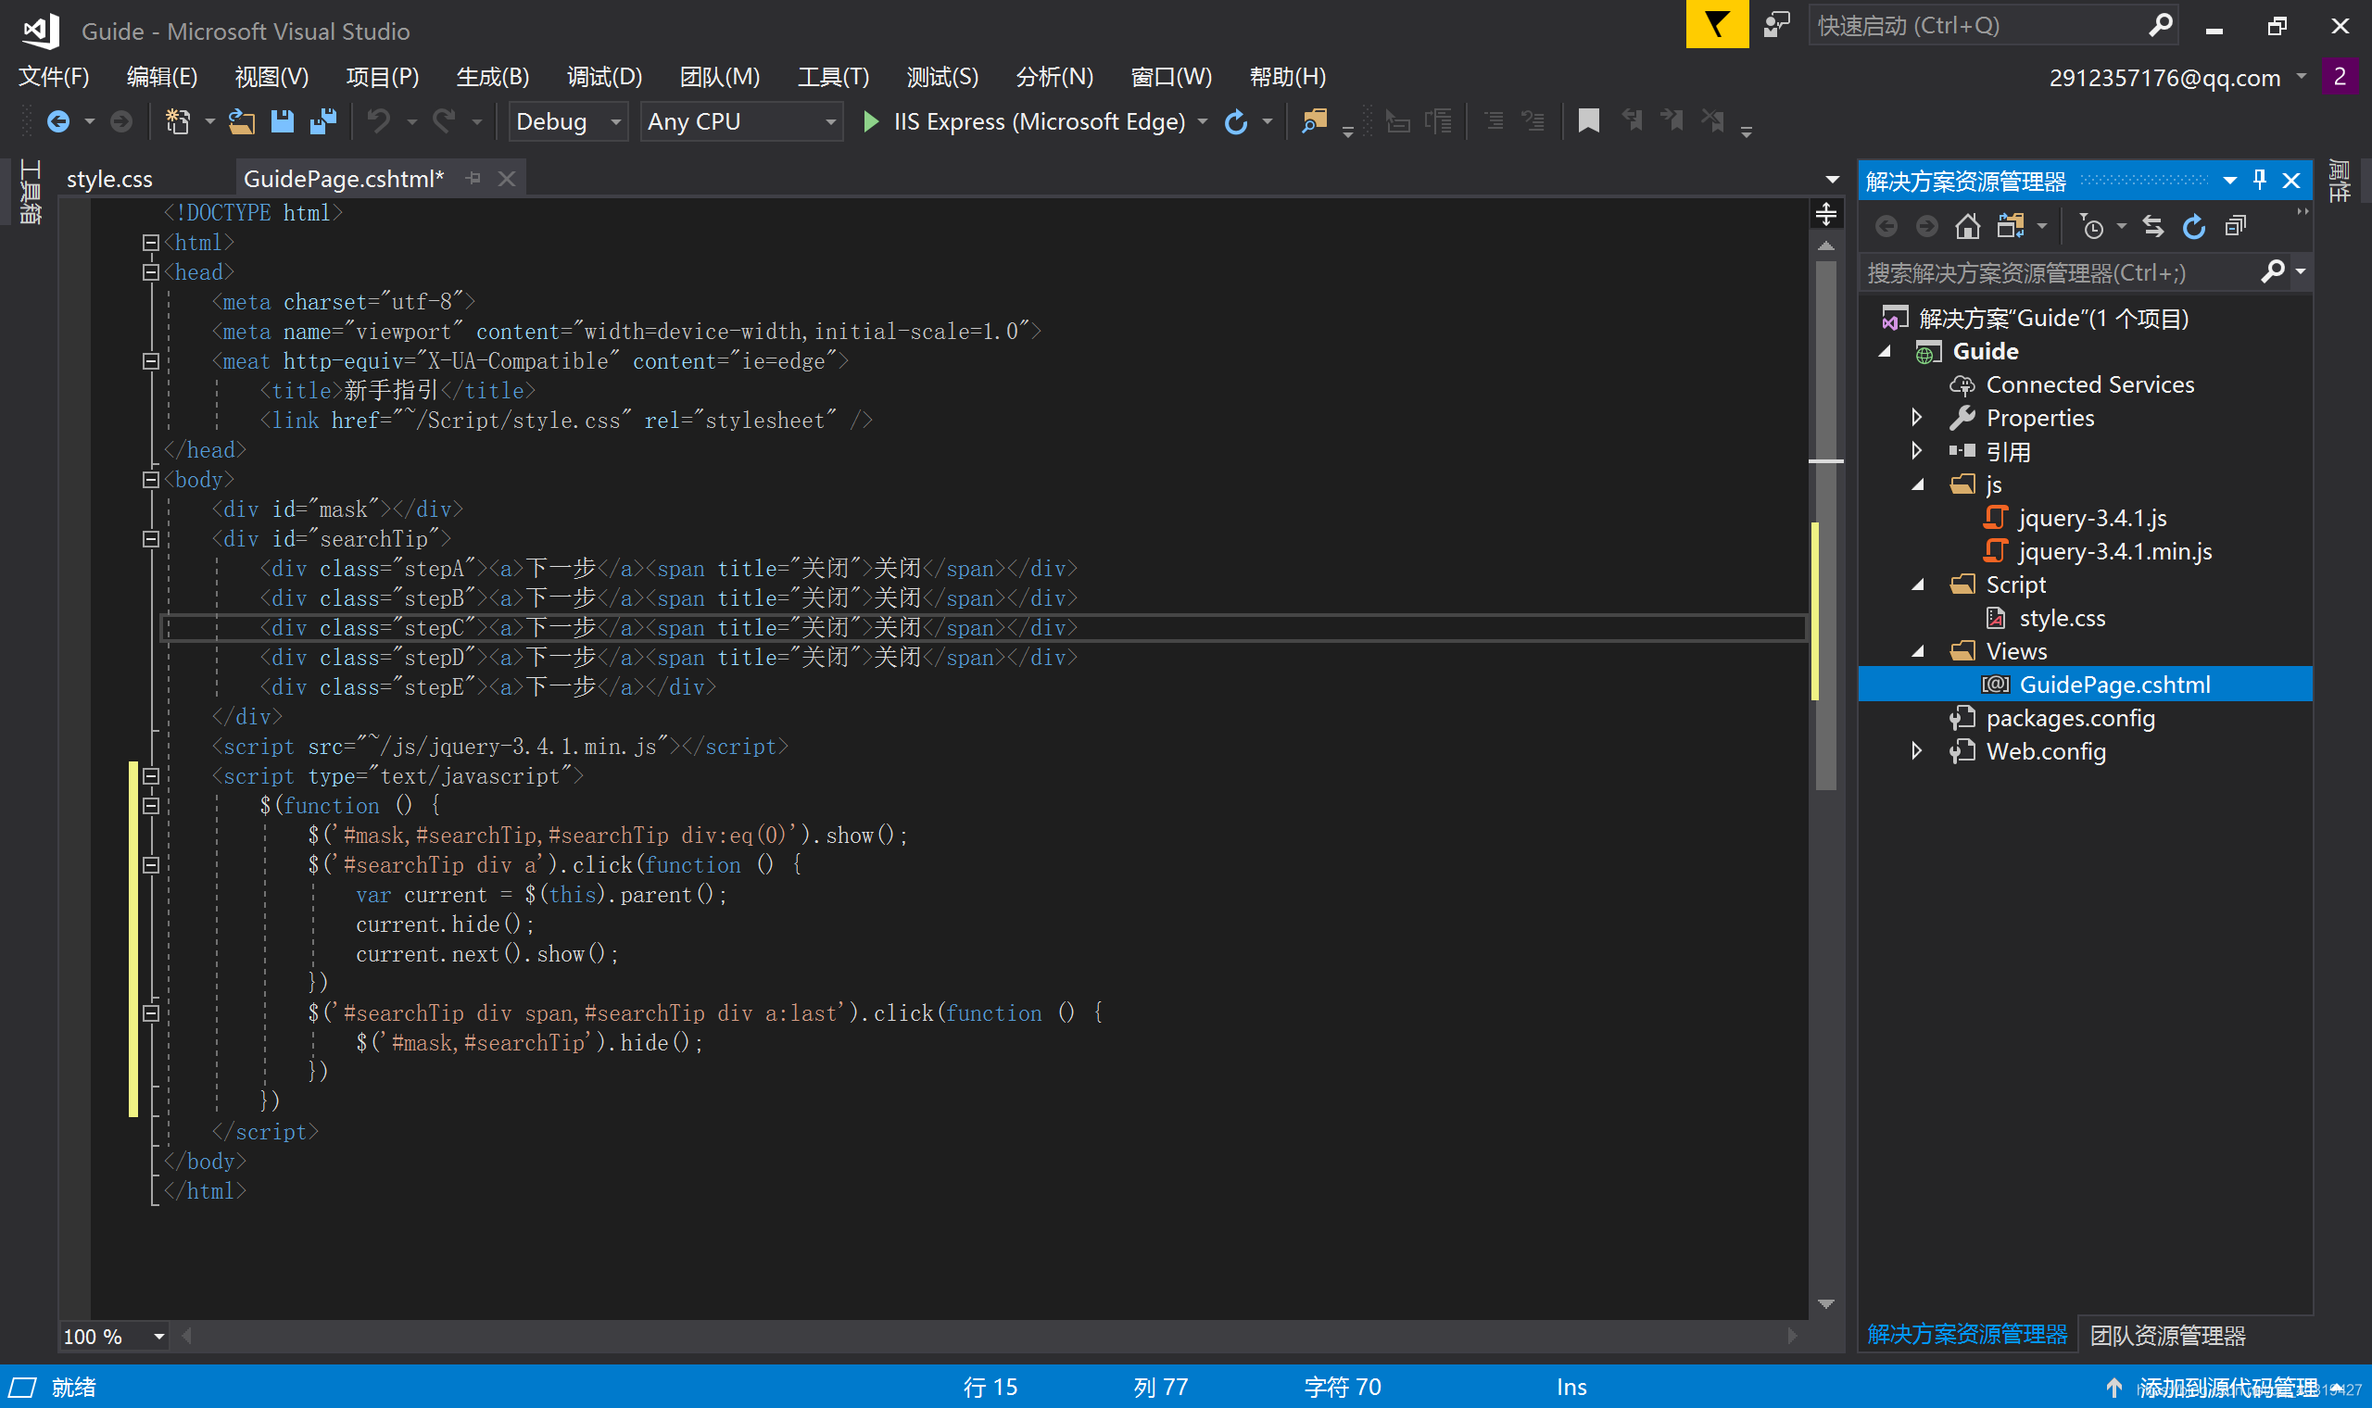
Task: Click the bookmark toggle icon in toolbar
Action: coord(1588,121)
